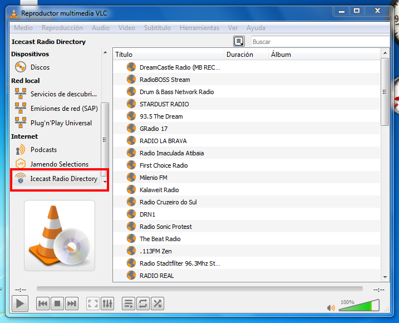This screenshot has width=399, height=323.
Task: Sort by the Duración column header
Action: [246, 55]
